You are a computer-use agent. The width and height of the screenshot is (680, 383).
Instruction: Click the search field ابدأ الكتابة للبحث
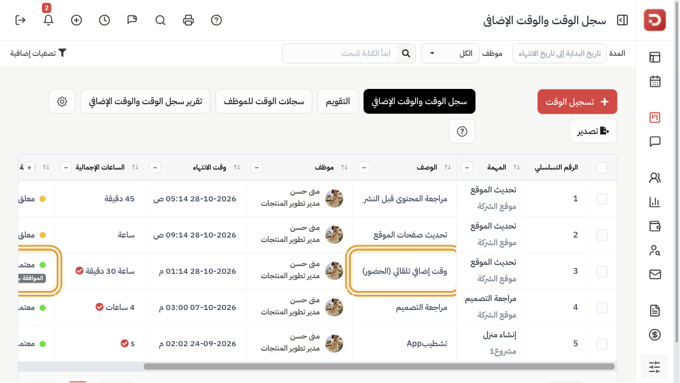[x=340, y=53]
